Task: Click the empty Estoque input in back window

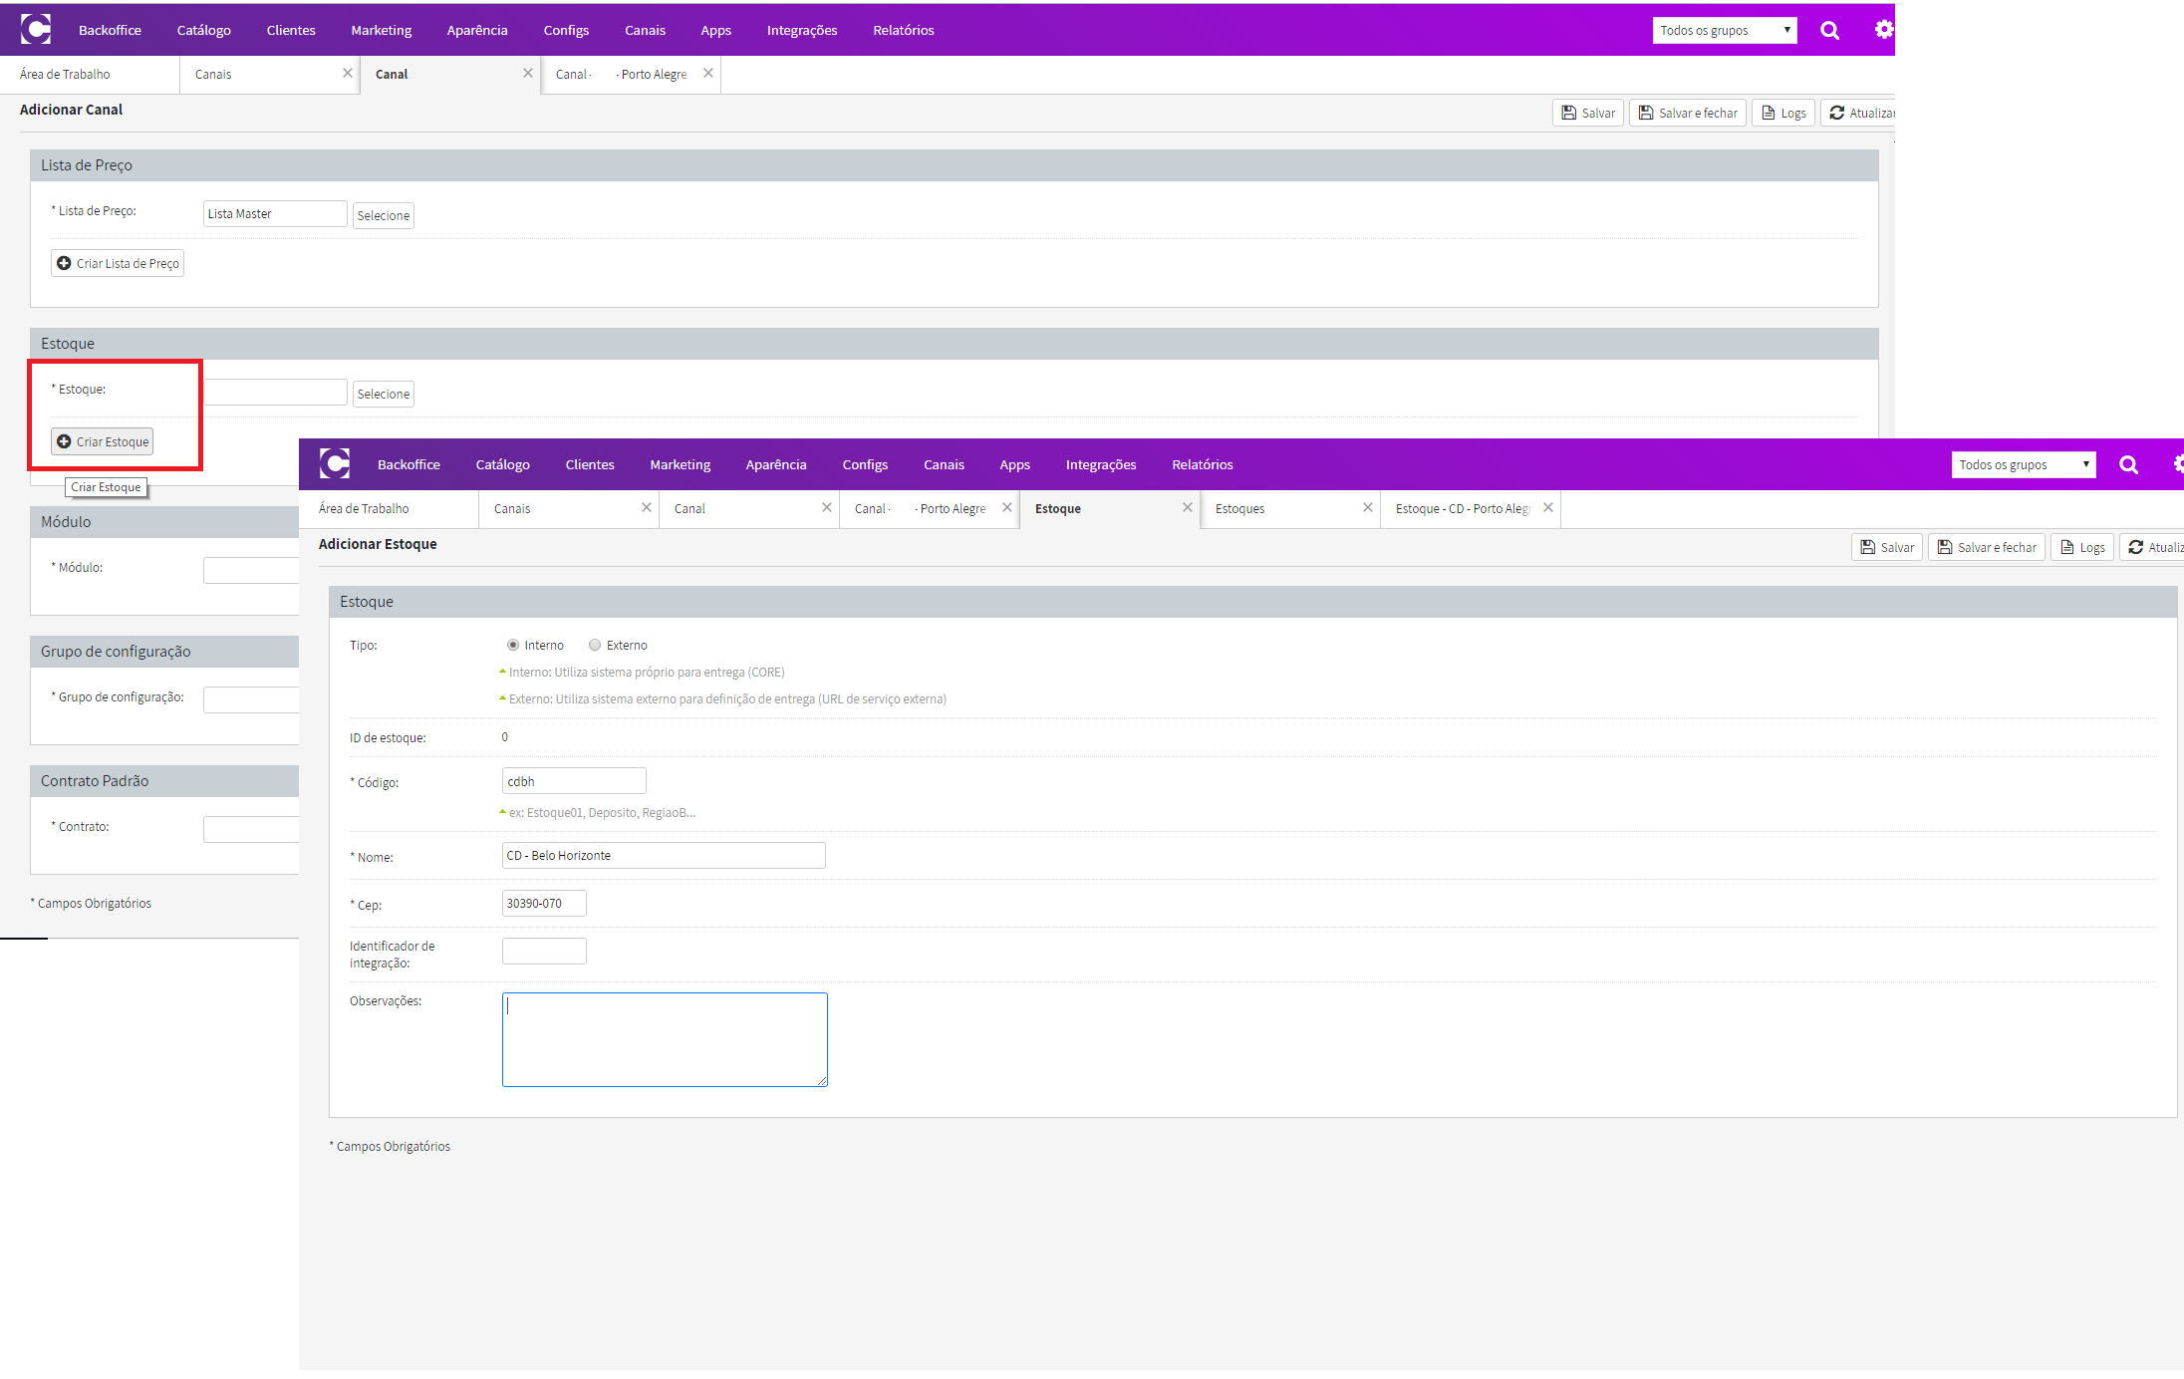Action: 275,392
